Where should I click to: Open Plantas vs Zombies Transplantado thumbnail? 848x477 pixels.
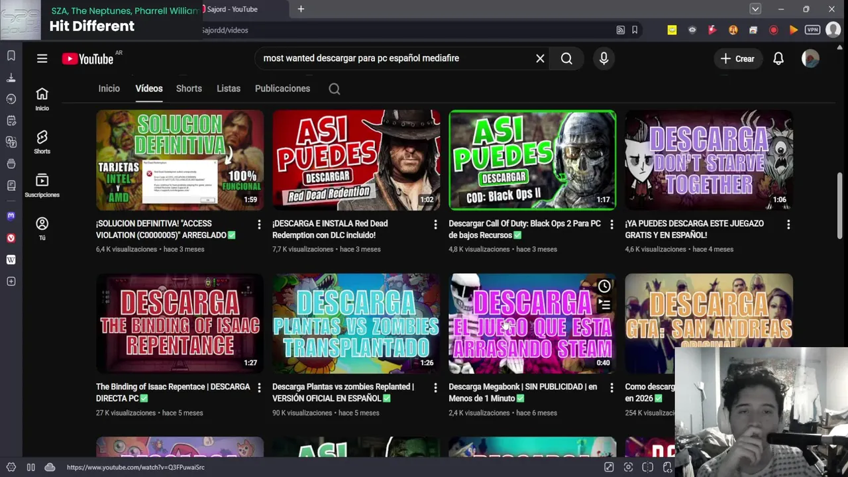coord(356,323)
